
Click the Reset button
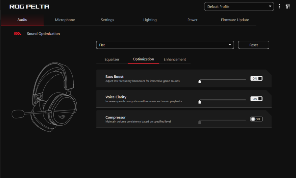click(254, 45)
